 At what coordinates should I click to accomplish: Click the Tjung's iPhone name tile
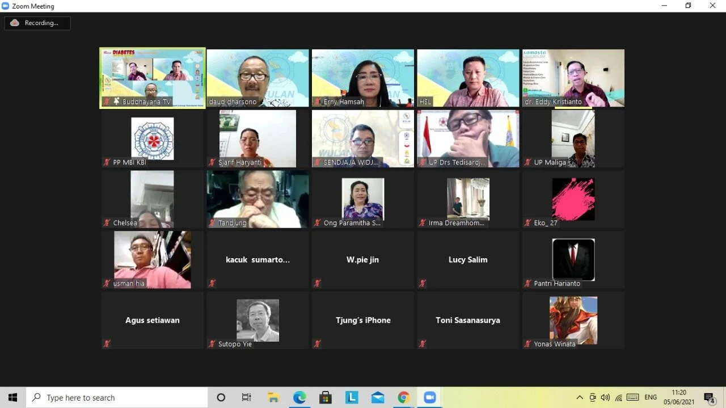pyautogui.click(x=363, y=320)
